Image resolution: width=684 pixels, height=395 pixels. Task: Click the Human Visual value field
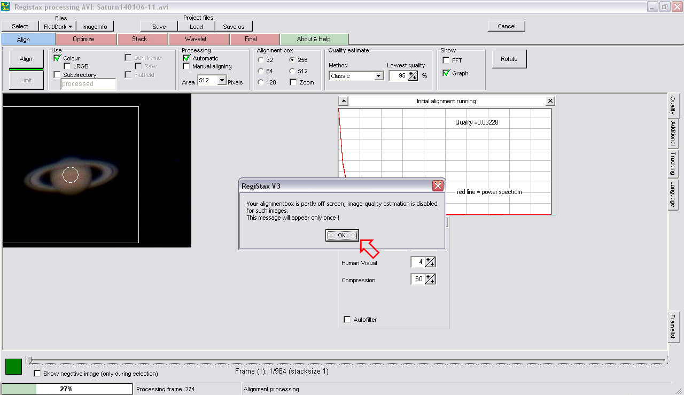tap(418, 262)
